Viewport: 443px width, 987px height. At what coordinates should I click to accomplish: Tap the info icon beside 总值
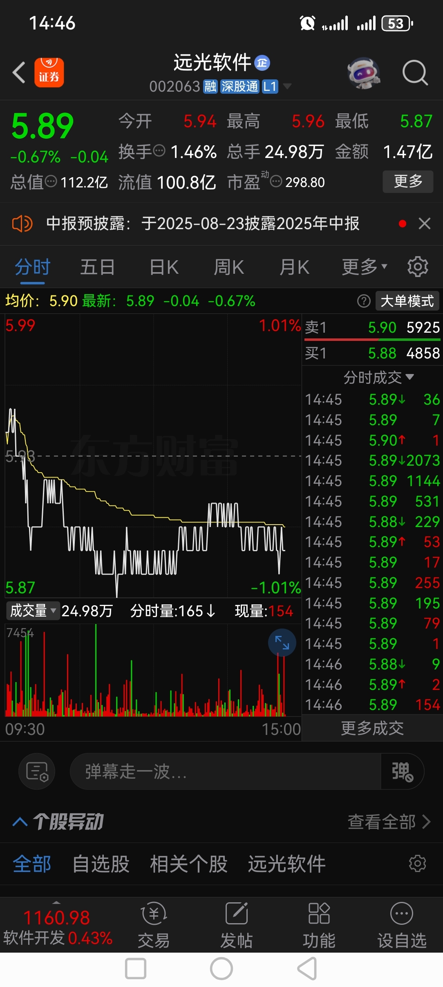coord(51,181)
